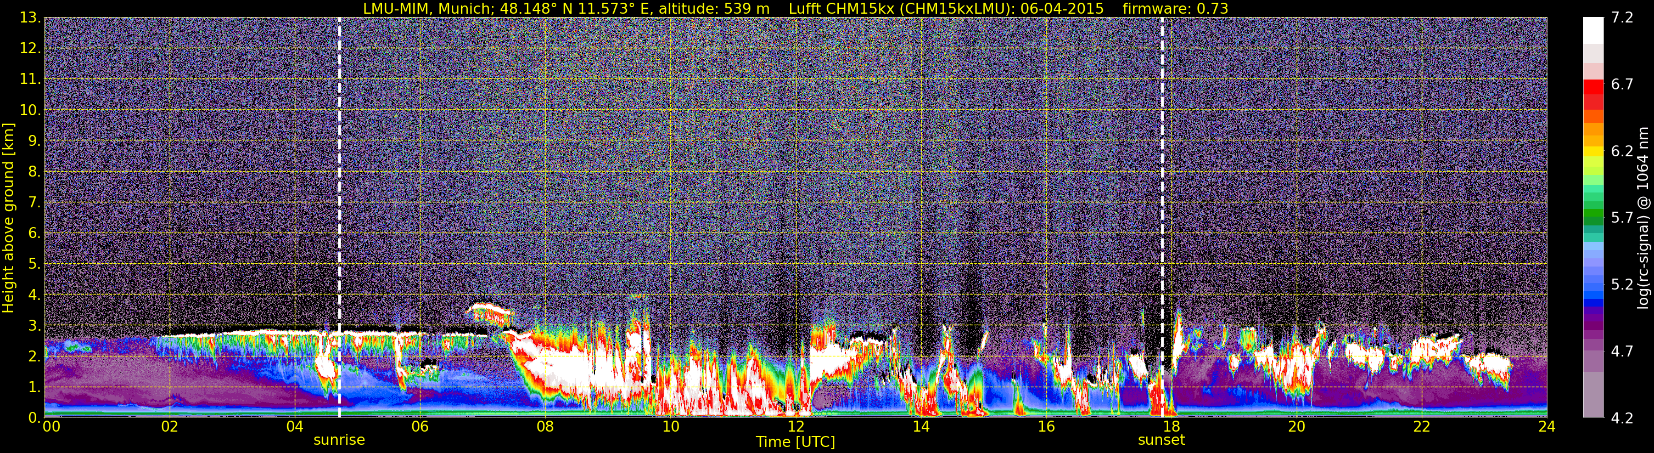Click the x-axis tick label '06'
The height and width of the screenshot is (453, 1654).
(420, 427)
